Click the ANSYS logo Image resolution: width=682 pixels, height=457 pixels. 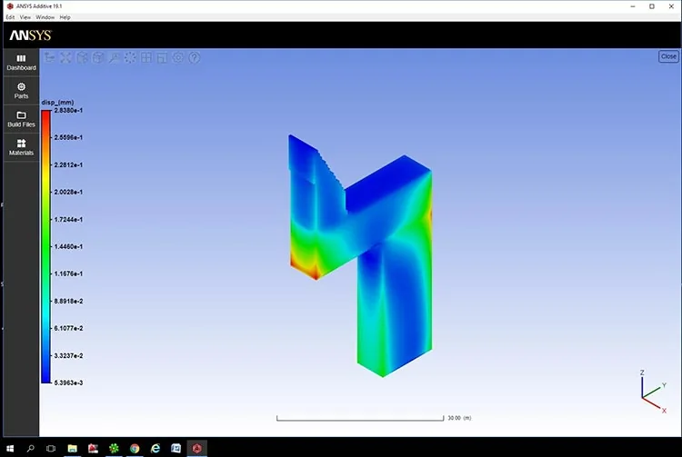tap(30, 35)
